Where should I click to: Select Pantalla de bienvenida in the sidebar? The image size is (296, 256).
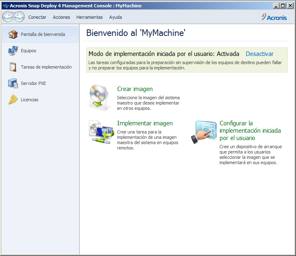[x=40, y=34]
